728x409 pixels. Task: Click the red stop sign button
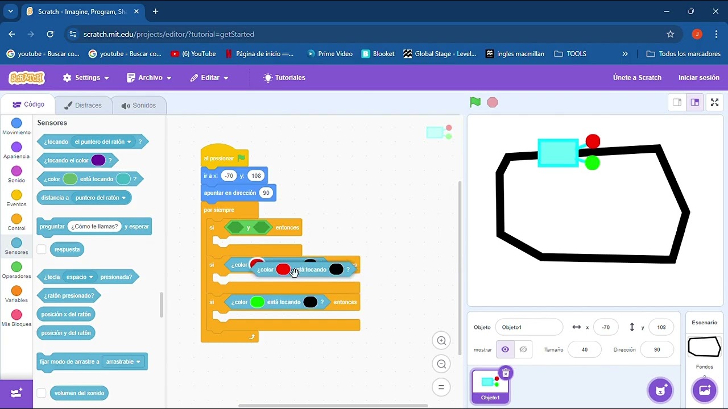tap(493, 102)
